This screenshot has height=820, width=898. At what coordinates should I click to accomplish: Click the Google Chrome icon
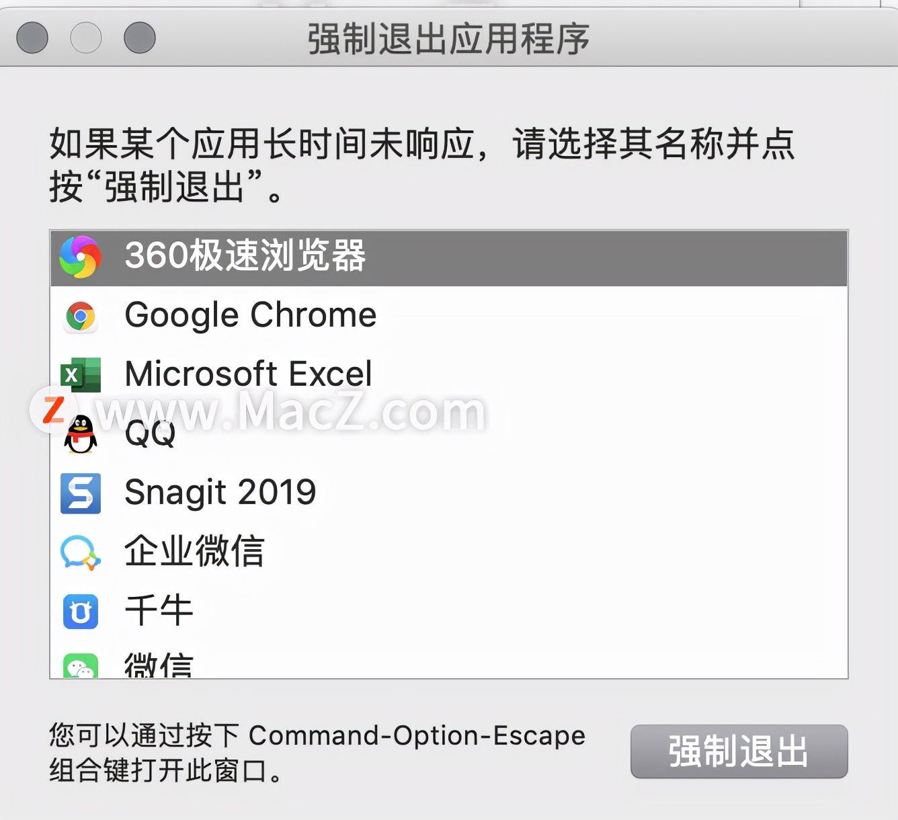coord(81,317)
